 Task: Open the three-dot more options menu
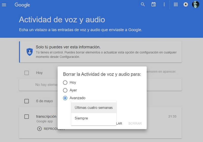click(x=164, y=5)
